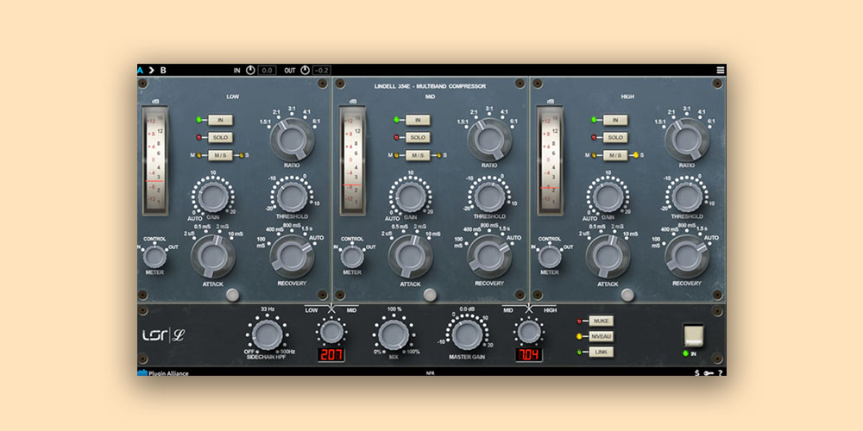Click the OUT trim knob icon in top bar
The image size is (863, 431).
(305, 71)
